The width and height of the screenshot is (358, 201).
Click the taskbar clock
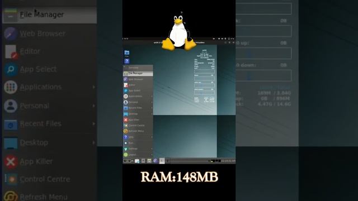coord(228,161)
